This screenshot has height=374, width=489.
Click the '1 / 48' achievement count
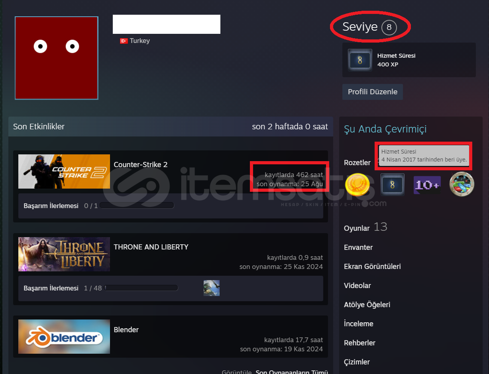pos(93,288)
